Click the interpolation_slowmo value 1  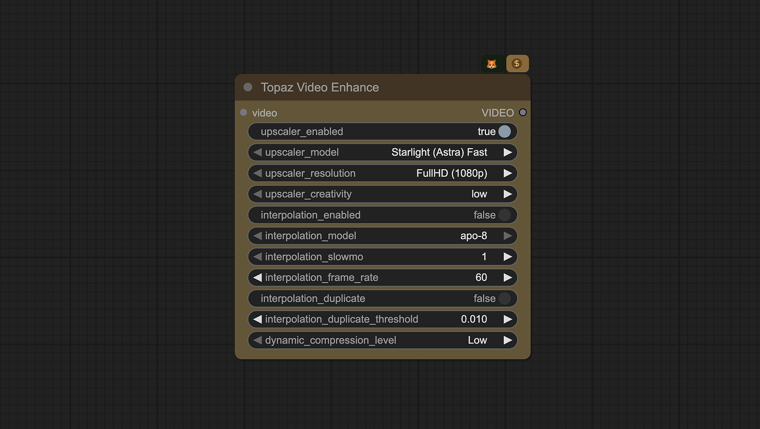pyautogui.click(x=484, y=257)
